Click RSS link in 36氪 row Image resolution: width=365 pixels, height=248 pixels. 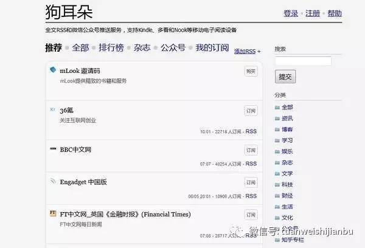pos(251,131)
